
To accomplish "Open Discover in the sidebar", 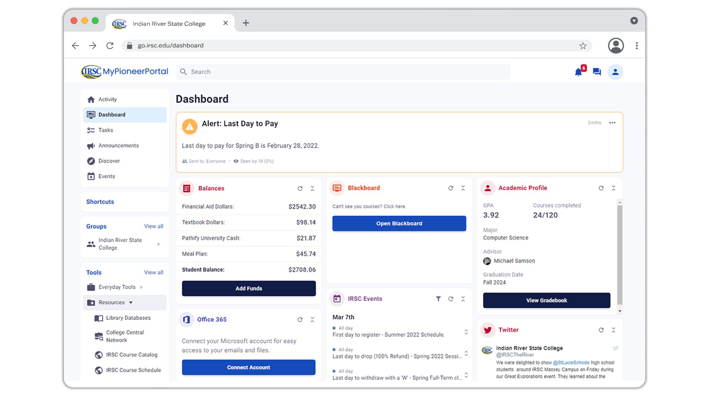I will 125,161.
